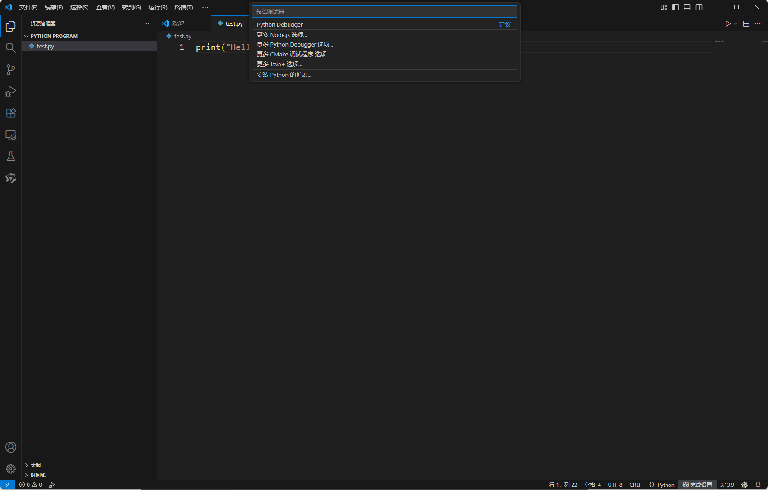Open the Remote Explorer view

point(10,135)
